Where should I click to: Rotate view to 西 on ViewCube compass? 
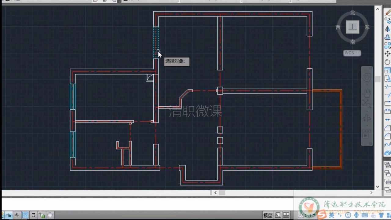338,27
